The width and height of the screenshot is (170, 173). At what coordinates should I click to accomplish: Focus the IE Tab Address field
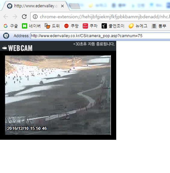(x=100, y=36)
